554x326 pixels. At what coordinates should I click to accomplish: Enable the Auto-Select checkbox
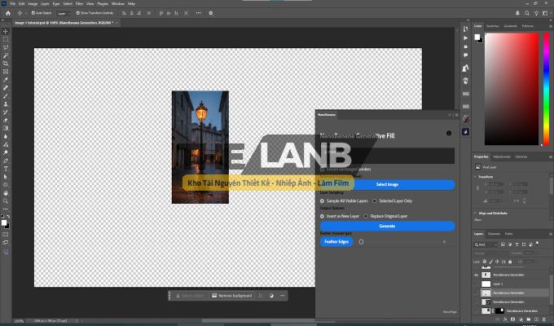[33, 14]
